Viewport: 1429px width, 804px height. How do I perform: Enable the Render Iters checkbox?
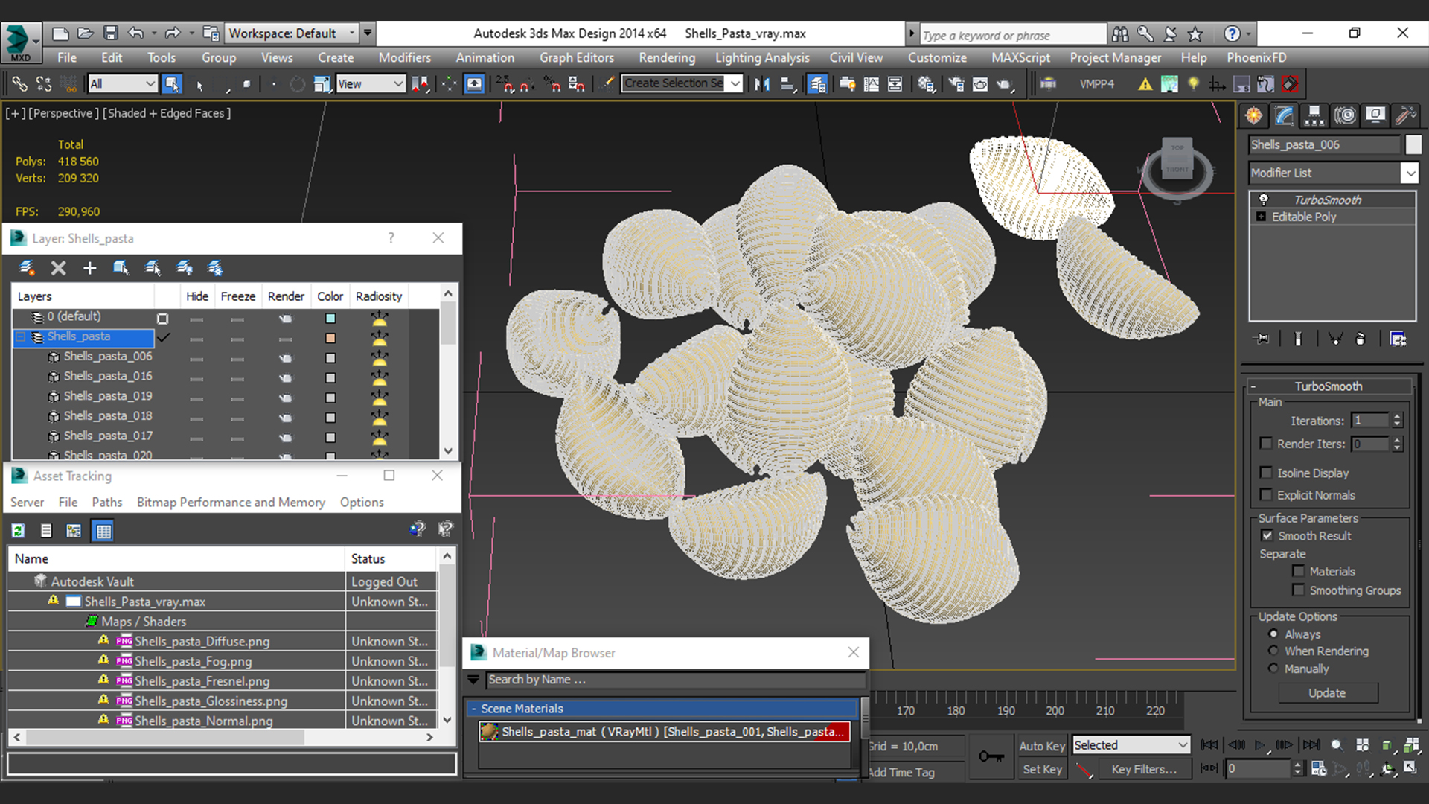pyautogui.click(x=1266, y=444)
